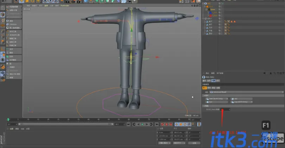Switch to the Adjust tab next to Build
The height and width of the screenshot is (148, 285).
click(209, 88)
